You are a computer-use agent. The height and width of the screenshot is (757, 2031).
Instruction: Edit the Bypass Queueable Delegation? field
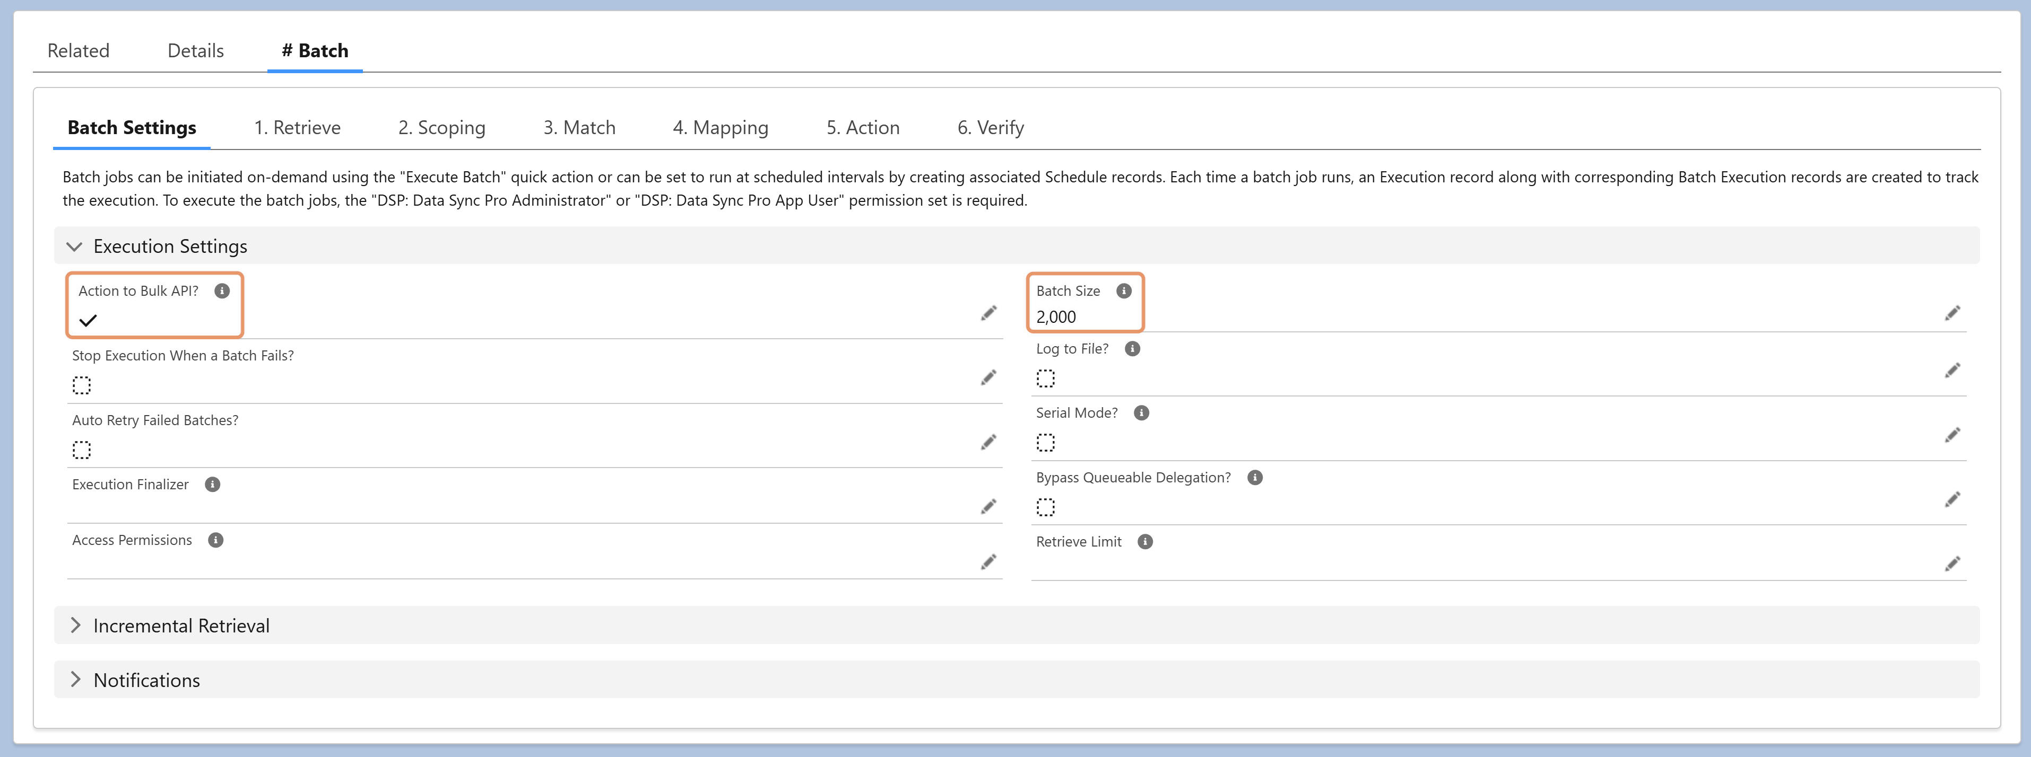1953,499
